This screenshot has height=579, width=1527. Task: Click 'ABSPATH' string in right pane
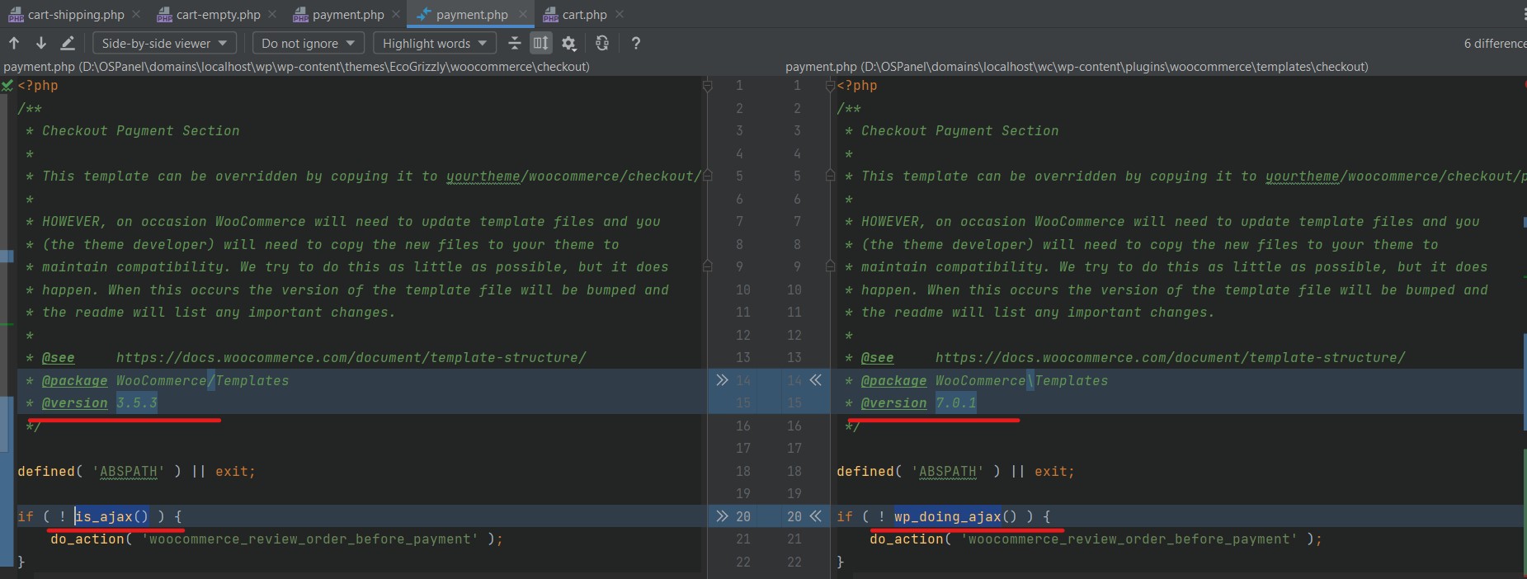coord(948,471)
